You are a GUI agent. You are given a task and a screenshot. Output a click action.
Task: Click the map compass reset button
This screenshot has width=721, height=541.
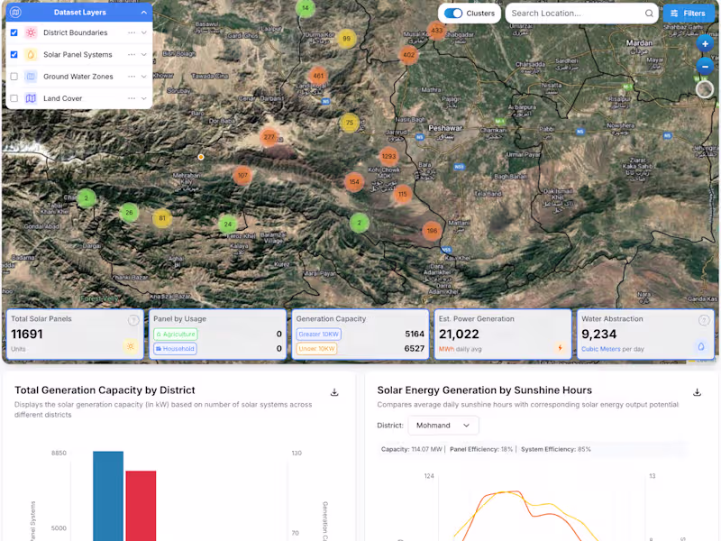tap(705, 89)
